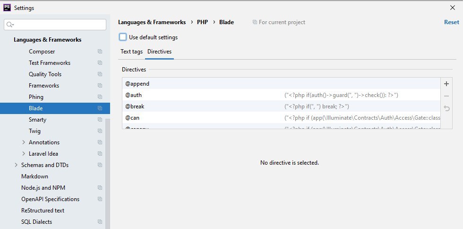
Task: Click the project-level icon next to Quality Tools
Action: coord(100,74)
